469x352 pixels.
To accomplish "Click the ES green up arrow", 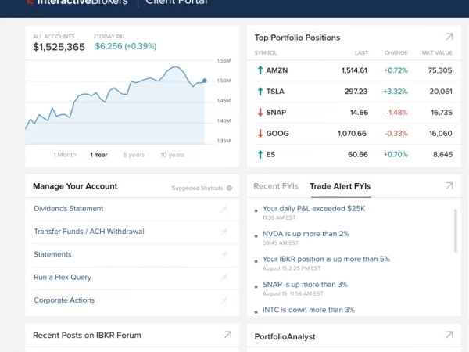I will [x=260, y=154].
